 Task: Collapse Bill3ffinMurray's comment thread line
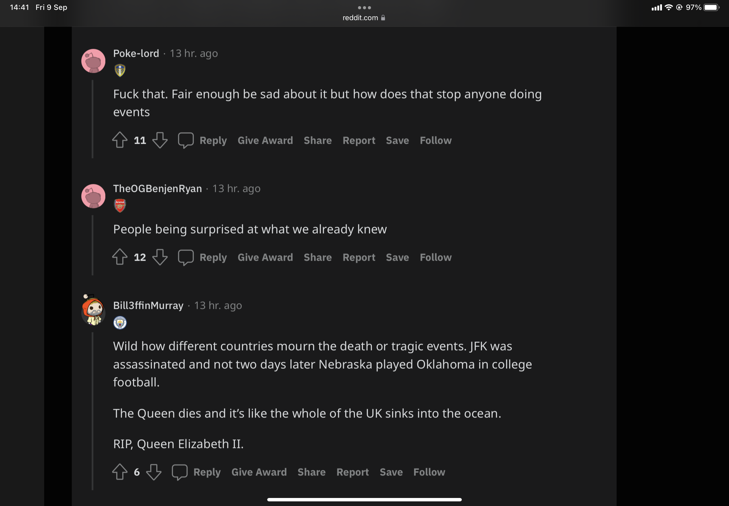click(x=92, y=411)
